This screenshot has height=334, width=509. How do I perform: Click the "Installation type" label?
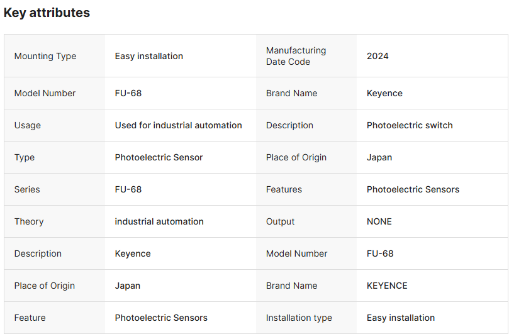tap(299, 318)
